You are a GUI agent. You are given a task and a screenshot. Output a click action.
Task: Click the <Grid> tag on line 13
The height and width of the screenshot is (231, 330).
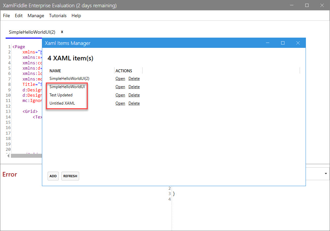[30, 112]
